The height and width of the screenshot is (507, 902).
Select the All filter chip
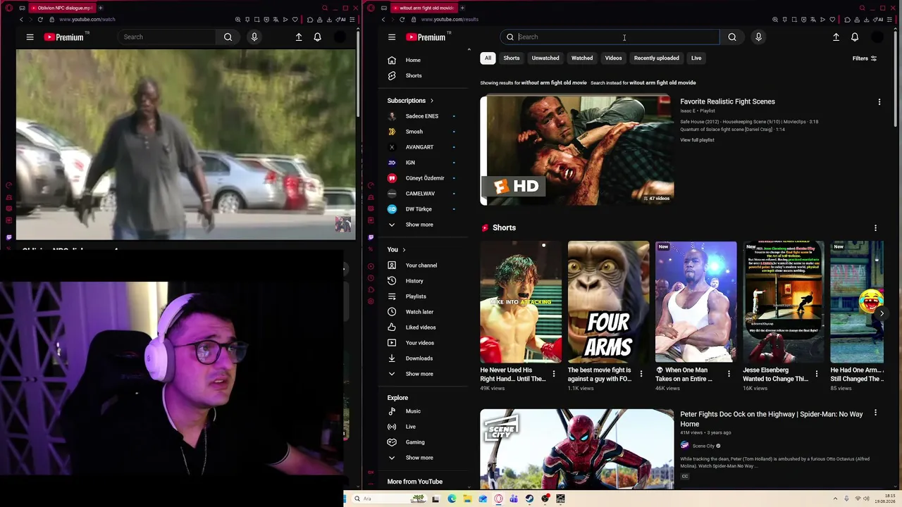click(x=488, y=58)
